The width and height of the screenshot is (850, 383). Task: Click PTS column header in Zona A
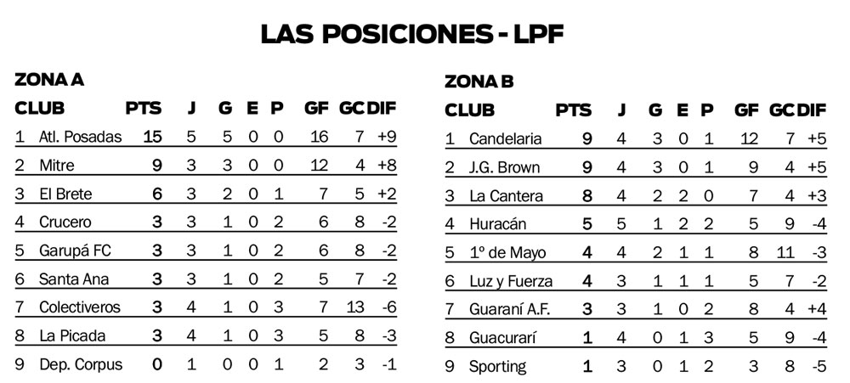(x=144, y=109)
